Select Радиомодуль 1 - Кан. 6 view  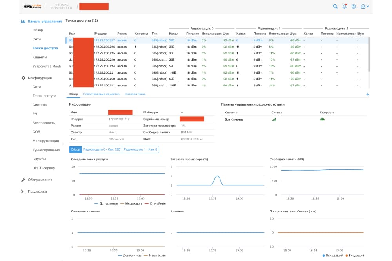(x=140, y=149)
